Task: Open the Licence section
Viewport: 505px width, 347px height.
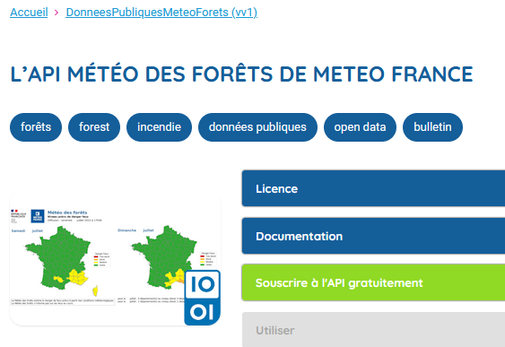Action: (x=373, y=188)
